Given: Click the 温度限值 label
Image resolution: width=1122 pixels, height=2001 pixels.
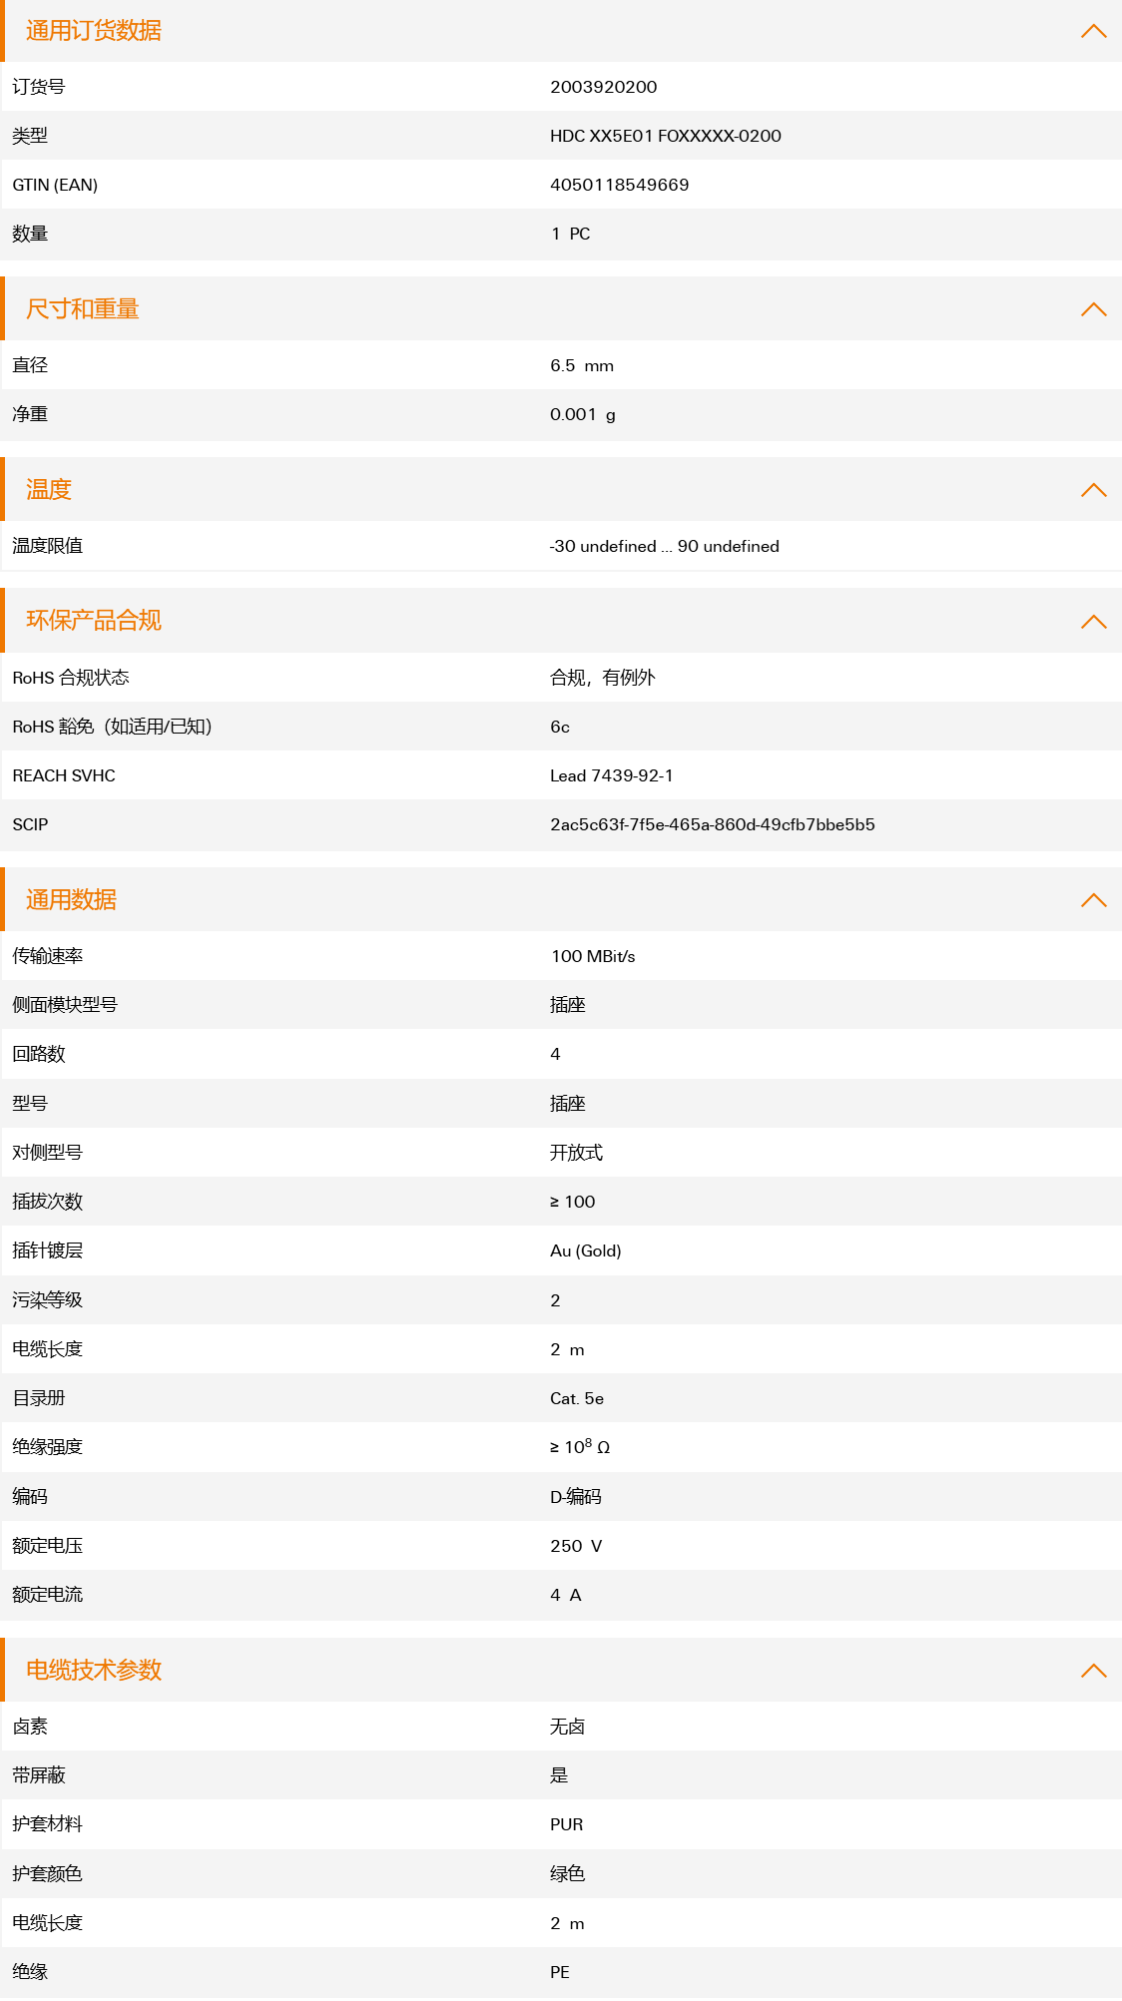Looking at the screenshot, I should click(48, 546).
